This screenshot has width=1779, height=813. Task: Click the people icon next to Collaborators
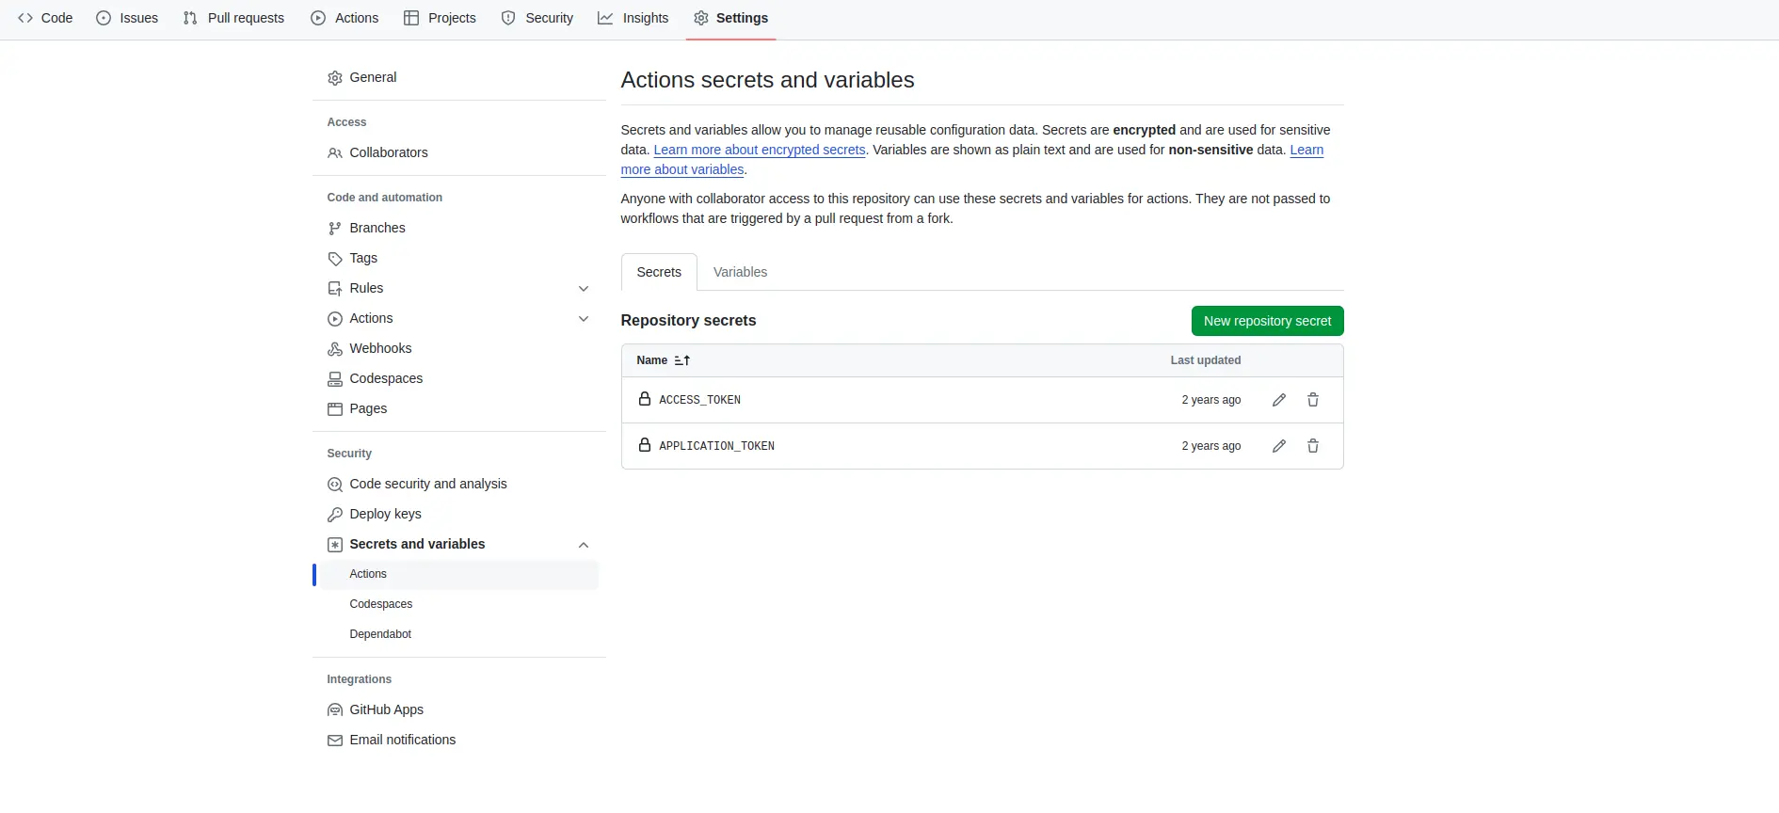335,153
